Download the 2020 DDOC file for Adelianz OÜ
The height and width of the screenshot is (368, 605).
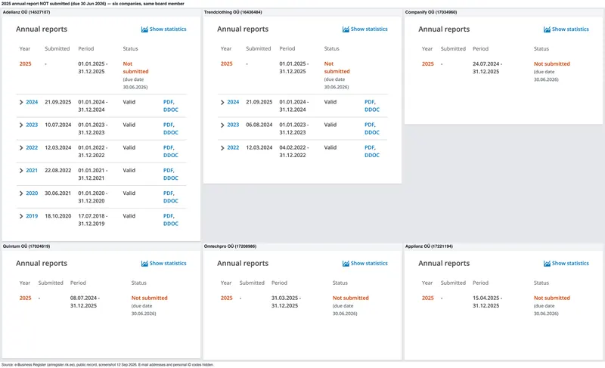pos(171,201)
